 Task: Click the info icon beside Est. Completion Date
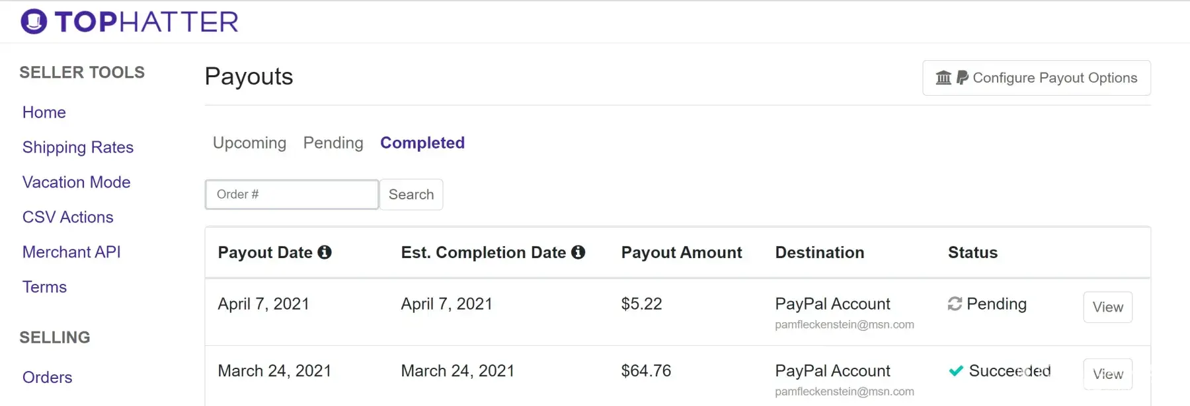[x=578, y=252]
